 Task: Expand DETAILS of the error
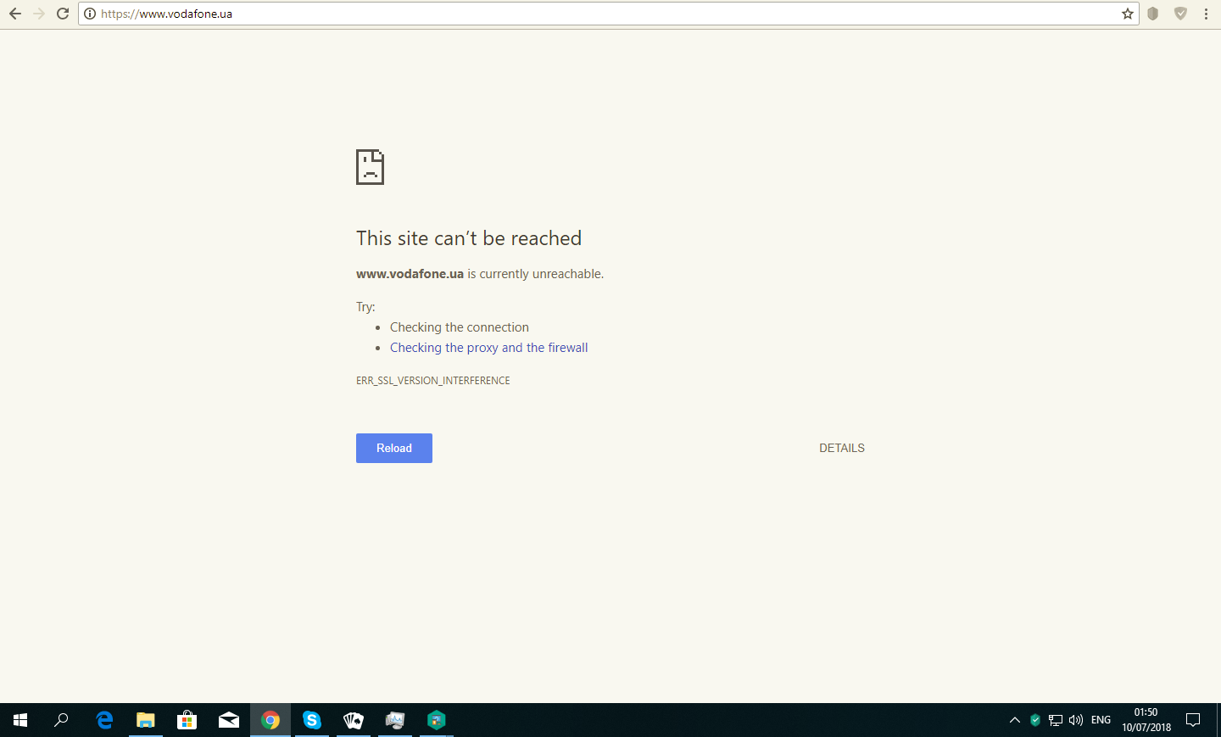pyautogui.click(x=842, y=448)
